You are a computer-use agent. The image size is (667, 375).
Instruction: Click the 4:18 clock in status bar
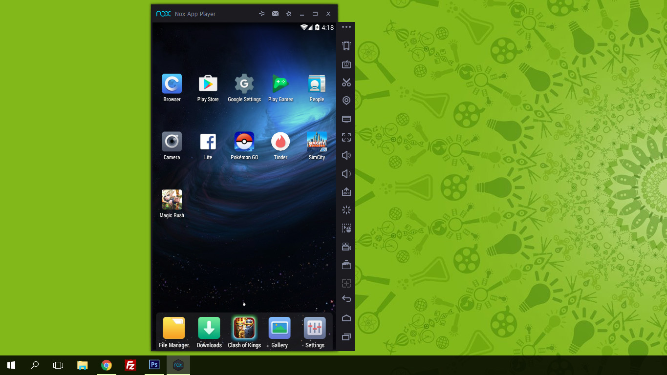[x=328, y=27]
